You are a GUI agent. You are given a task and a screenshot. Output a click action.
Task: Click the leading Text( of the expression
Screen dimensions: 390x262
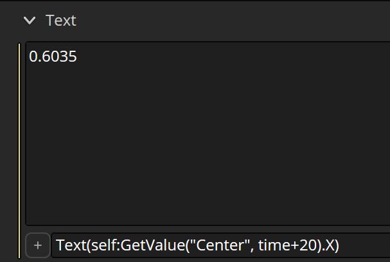[x=73, y=245]
